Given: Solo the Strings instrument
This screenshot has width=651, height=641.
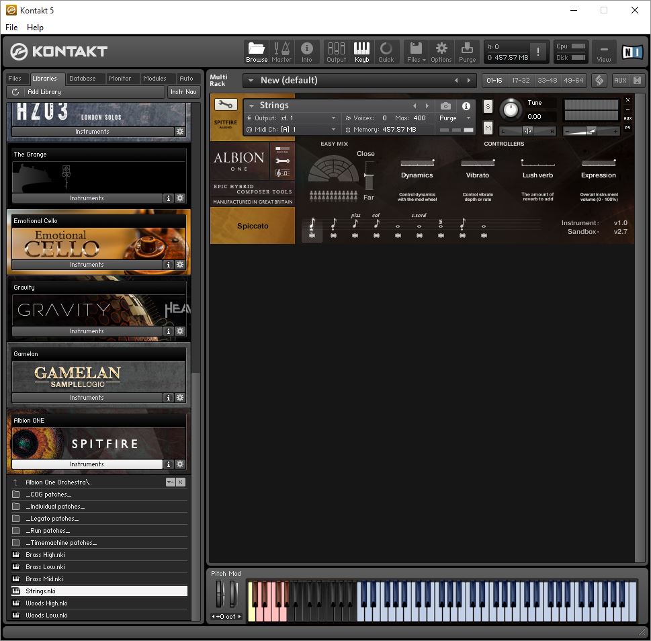Looking at the screenshot, I should pyautogui.click(x=488, y=107).
